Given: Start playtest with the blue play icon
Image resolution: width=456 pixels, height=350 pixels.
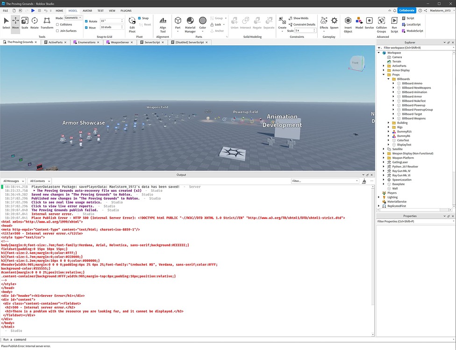Looking at the screenshot, I should (33, 10).
